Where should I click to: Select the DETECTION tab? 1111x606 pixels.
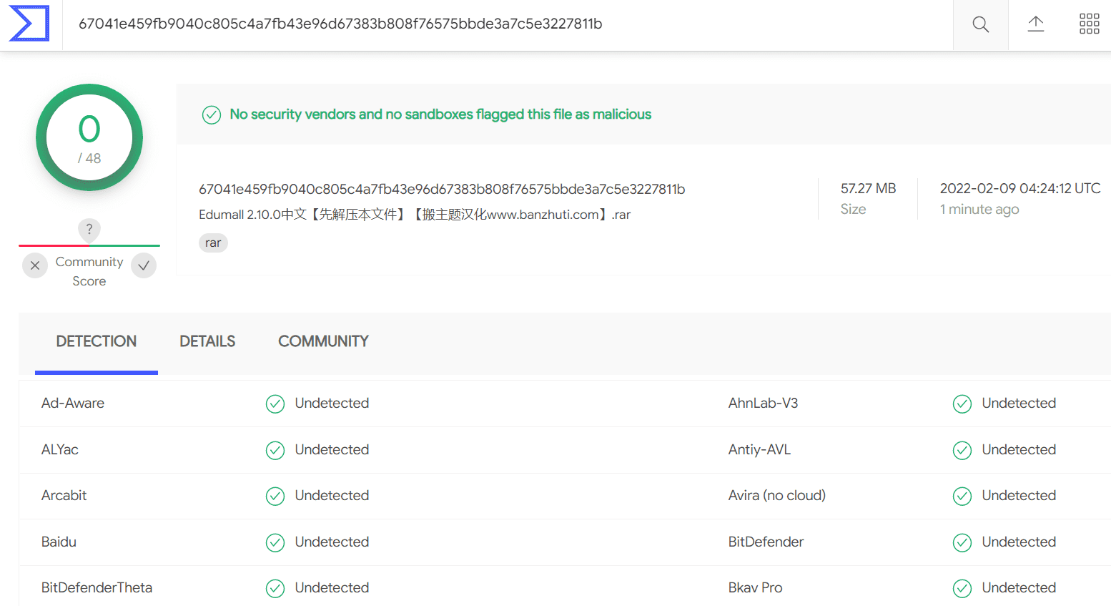click(97, 341)
